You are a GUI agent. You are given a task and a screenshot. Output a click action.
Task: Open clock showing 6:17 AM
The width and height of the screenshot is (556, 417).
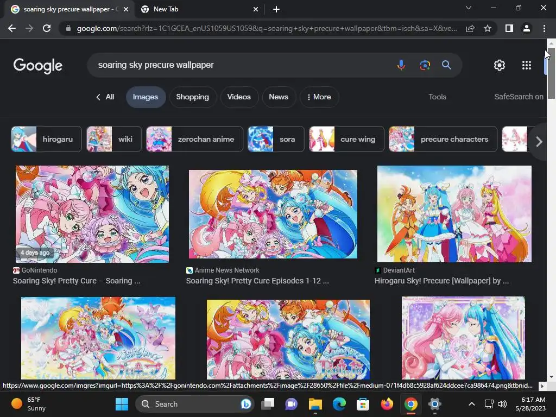530,404
